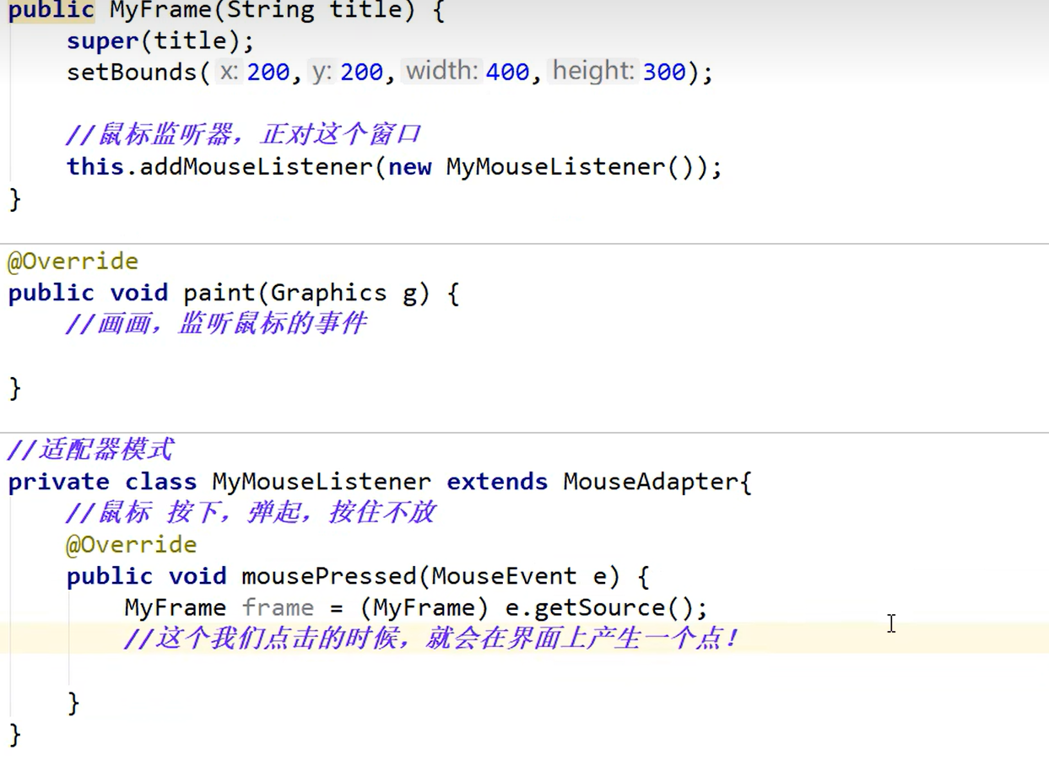Screen dimensions: 1049x771
Task: Click the comment 画画，监听鼠标的事件
Action: pos(216,324)
